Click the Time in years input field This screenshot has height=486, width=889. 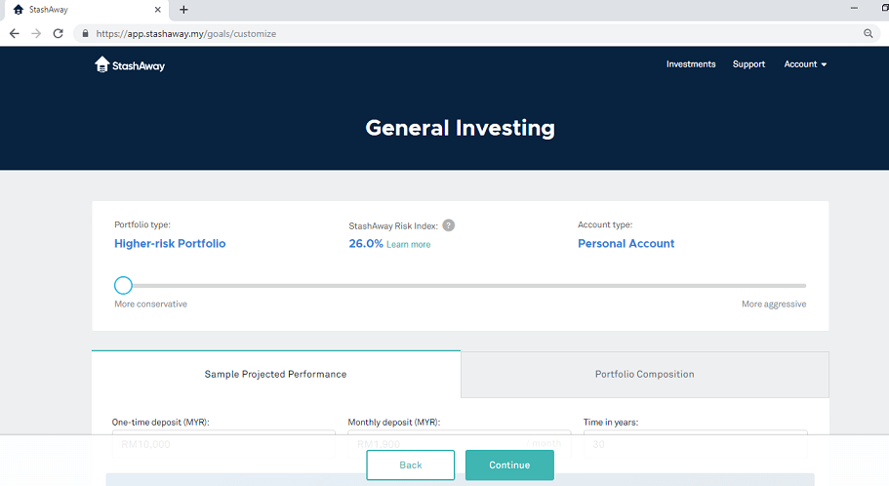coord(695,444)
